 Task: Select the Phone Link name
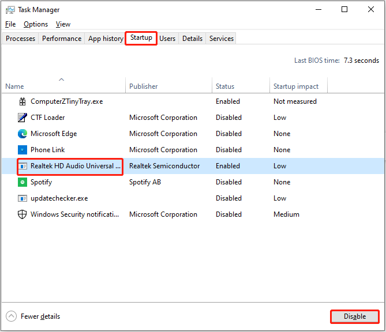click(48, 150)
